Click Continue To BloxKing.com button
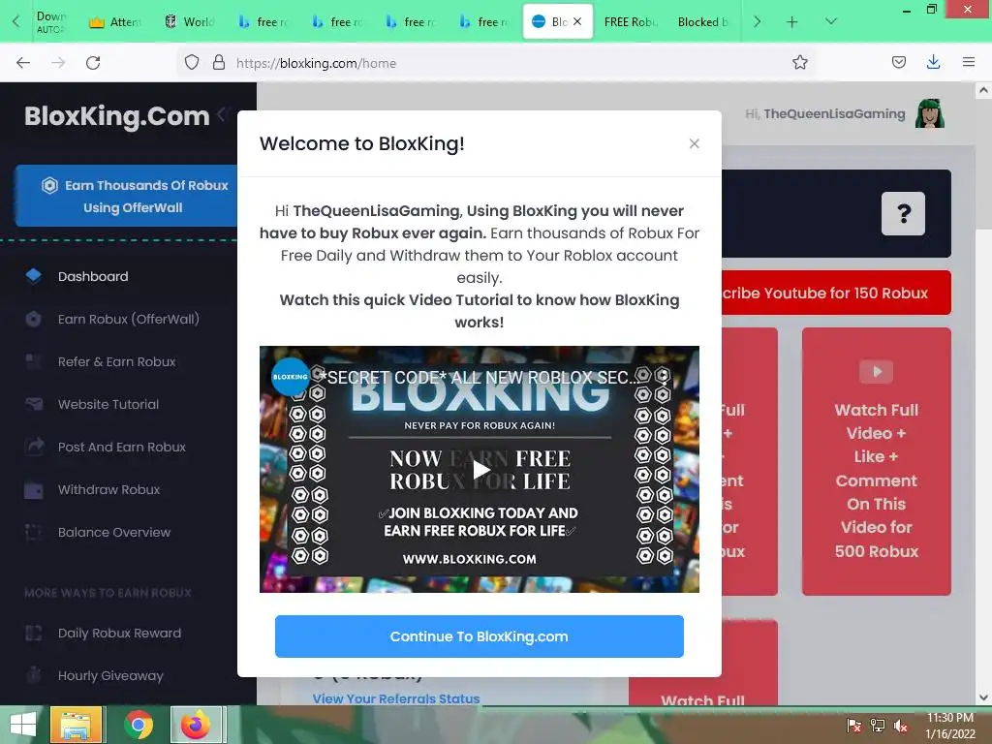Screen dimensions: 992x744 click(x=479, y=636)
